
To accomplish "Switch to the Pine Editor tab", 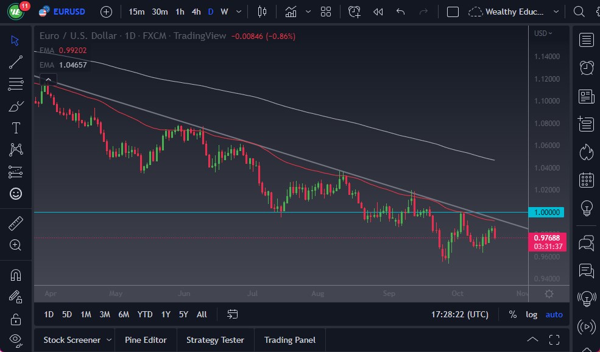I will pos(146,340).
